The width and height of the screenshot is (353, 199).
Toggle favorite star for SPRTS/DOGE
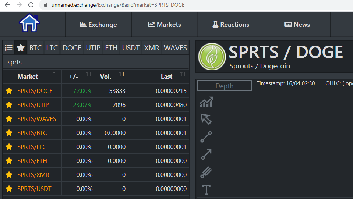point(9,91)
